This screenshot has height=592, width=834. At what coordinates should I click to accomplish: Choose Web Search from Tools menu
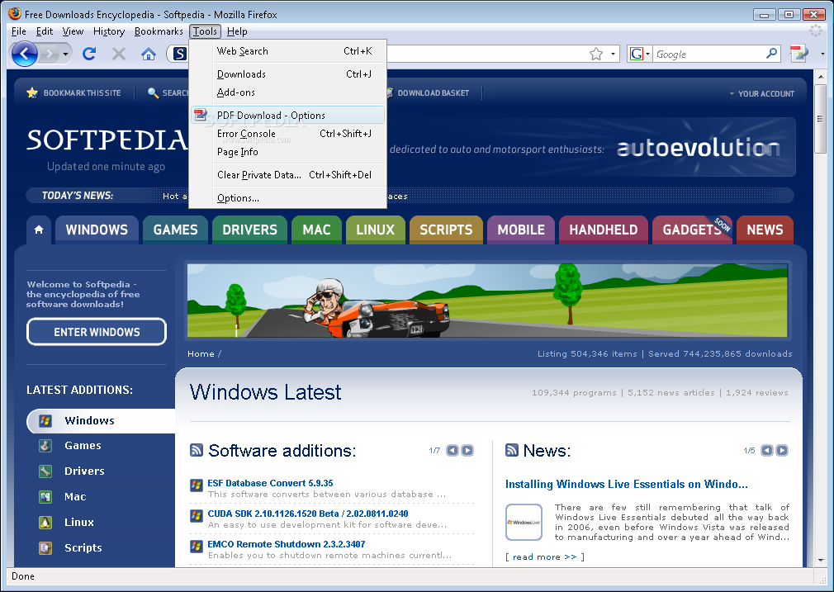[287, 51]
